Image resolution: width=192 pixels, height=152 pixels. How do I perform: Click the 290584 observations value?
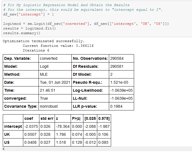(121, 58)
